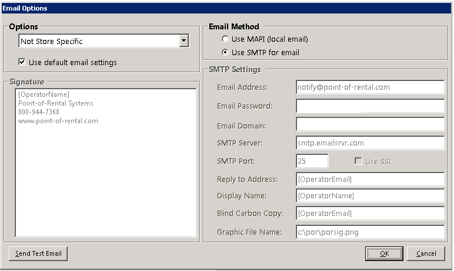Click the Blind Carbon Copy field
Screen dimensions: 454x271
pos(370,213)
